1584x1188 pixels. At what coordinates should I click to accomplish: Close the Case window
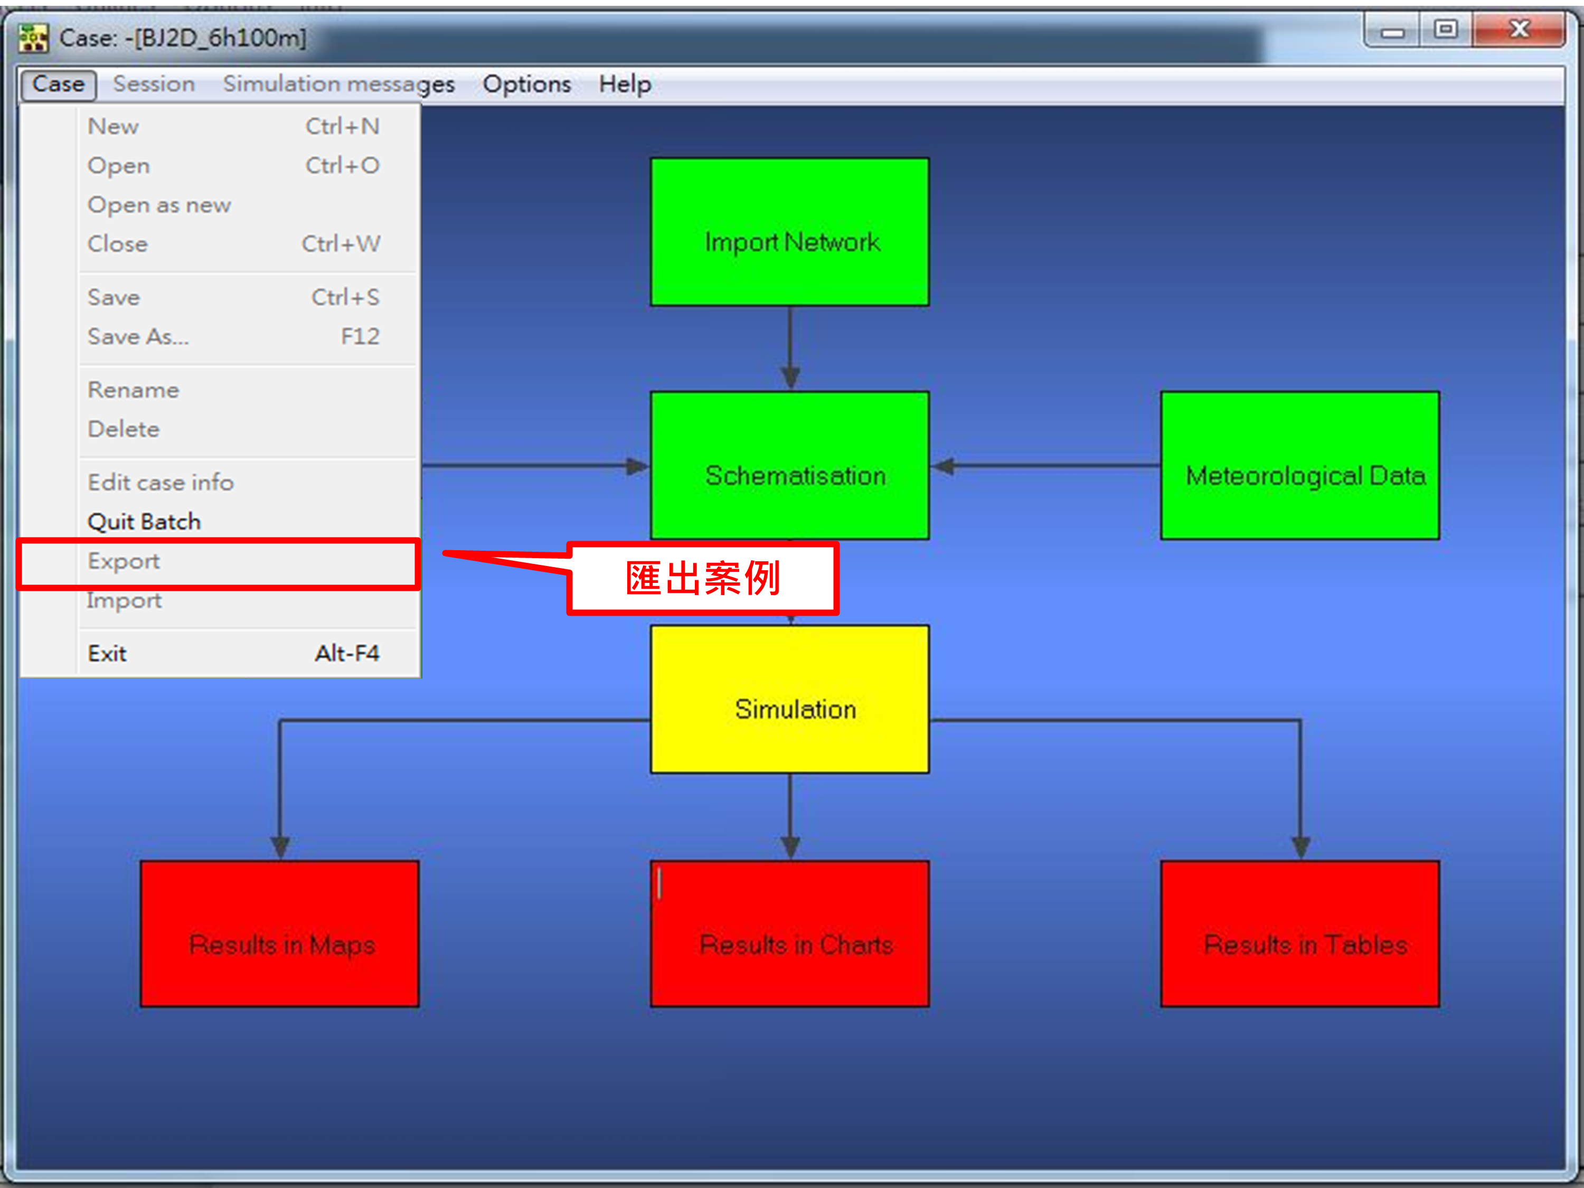(1519, 30)
